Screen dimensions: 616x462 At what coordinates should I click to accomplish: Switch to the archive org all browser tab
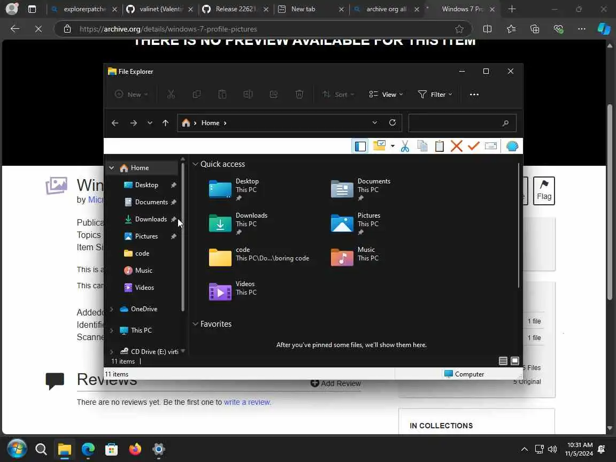tap(387, 9)
